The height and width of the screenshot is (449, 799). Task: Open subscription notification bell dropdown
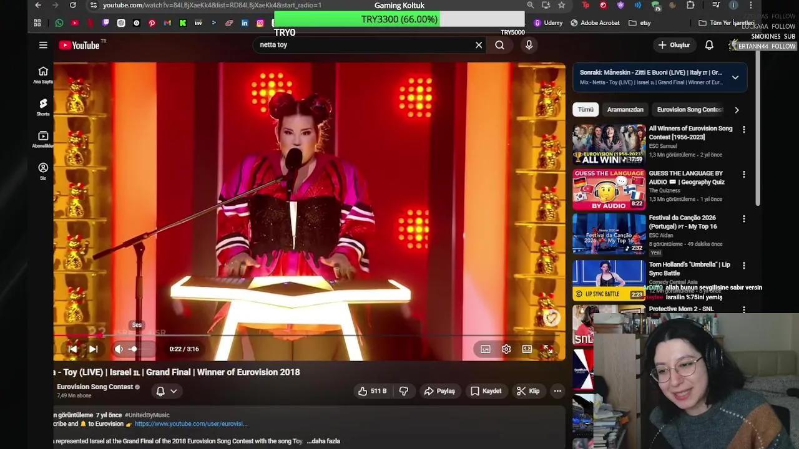166,391
